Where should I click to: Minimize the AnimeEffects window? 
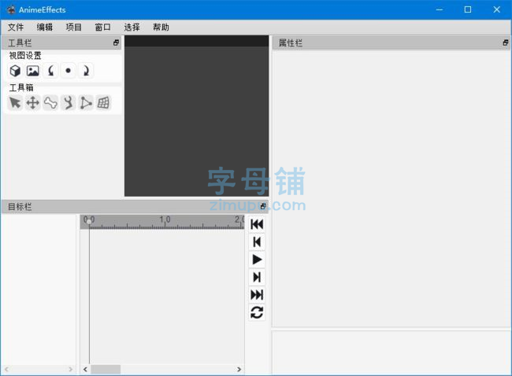[440, 9]
